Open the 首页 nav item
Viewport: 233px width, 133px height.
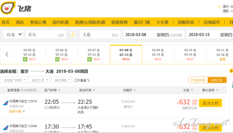pyautogui.click(x=6, y=22)
